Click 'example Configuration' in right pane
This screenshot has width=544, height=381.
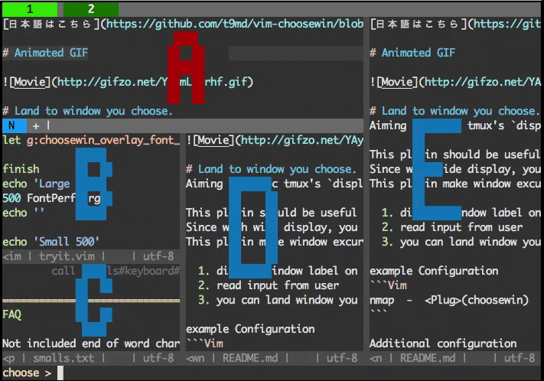(434, 271)
